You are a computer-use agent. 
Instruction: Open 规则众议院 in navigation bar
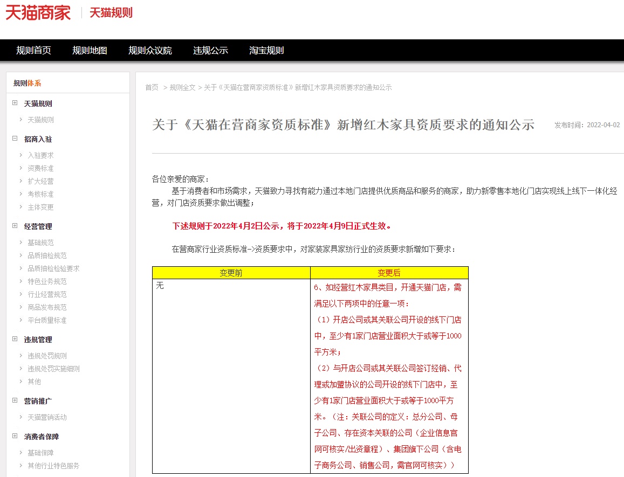(x=150, y=51)
